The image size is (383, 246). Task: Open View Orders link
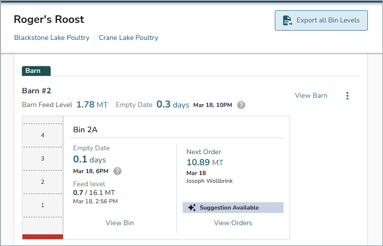coord(233,223)
